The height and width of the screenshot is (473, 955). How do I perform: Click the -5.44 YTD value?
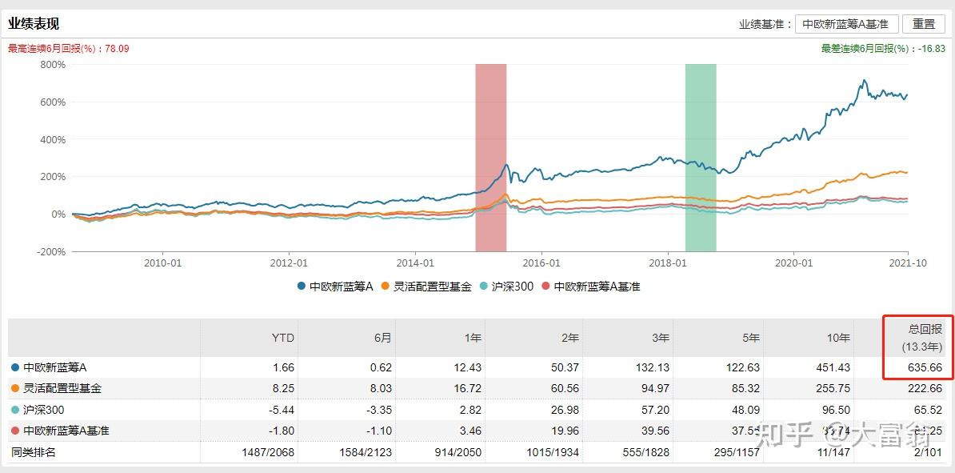pos(282,410)
